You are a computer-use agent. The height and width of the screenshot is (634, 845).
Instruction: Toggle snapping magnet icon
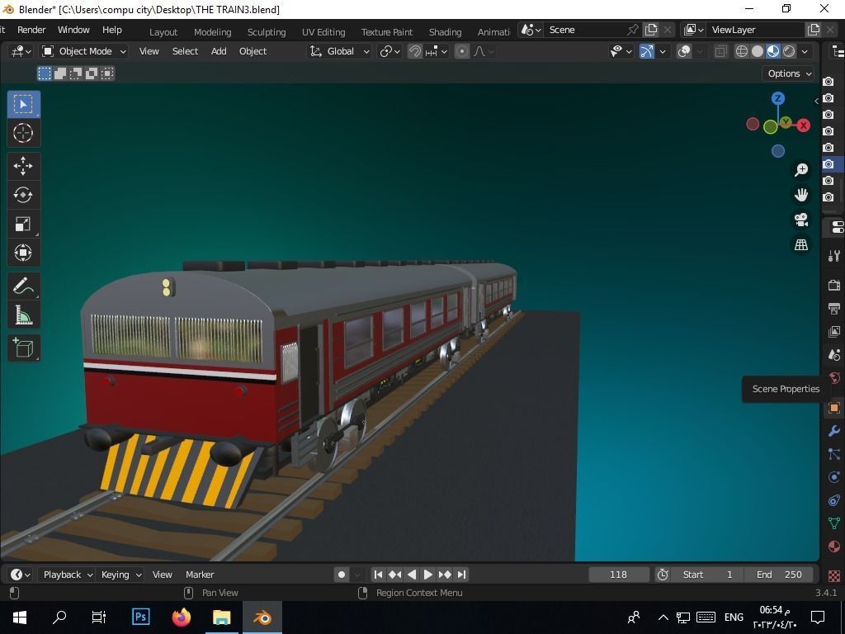(x=414, y=51)
